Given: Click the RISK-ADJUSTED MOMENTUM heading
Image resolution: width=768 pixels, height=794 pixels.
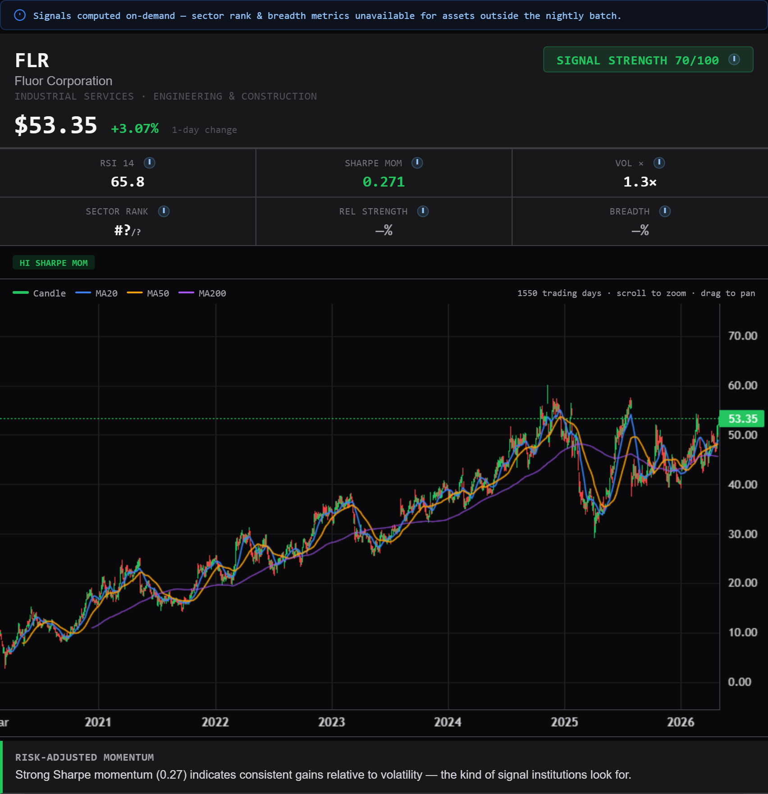Looking at the screenshot, I should pyautogui.click(x=85, y=757).
